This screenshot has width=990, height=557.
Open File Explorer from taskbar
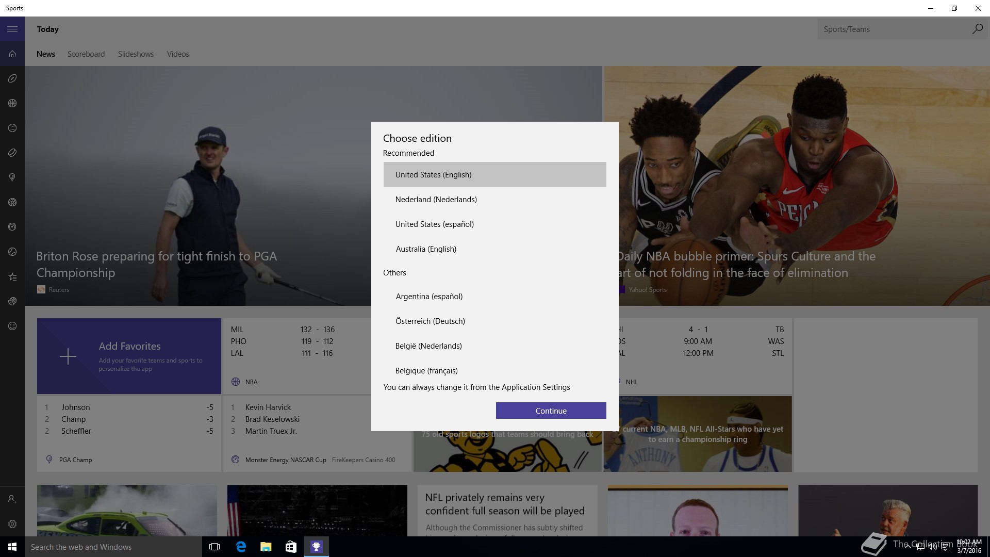(266, 547)
